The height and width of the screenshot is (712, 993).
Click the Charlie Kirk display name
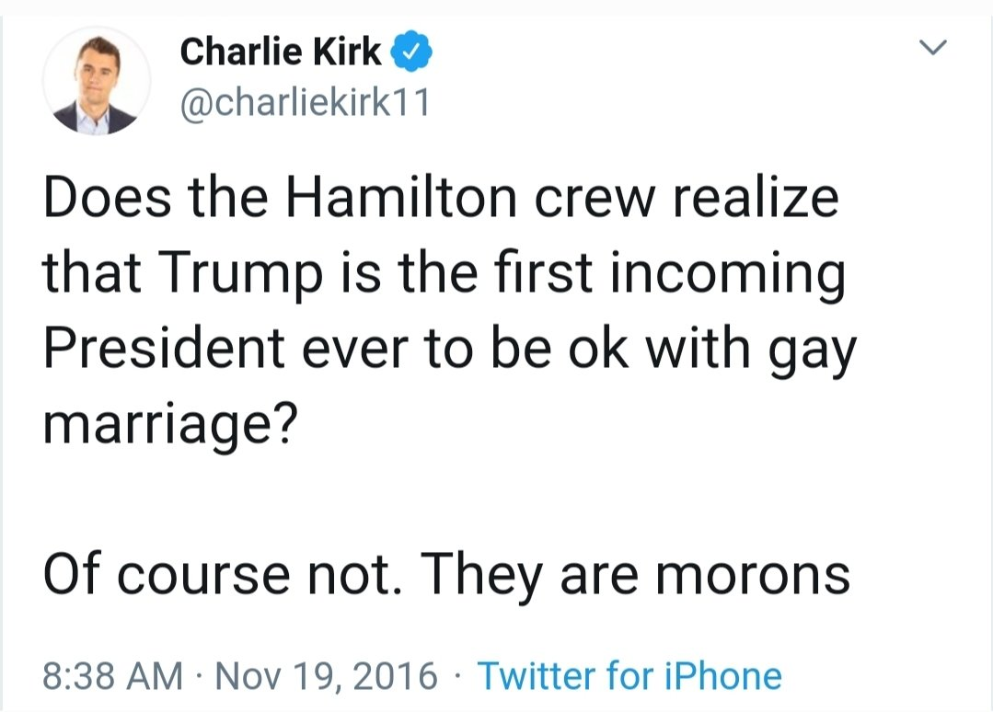coord(280,52)
